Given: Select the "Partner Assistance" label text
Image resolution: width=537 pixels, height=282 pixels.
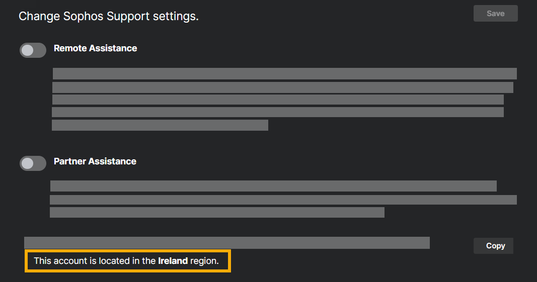Looking at the screenshot, I should (95, 161).
